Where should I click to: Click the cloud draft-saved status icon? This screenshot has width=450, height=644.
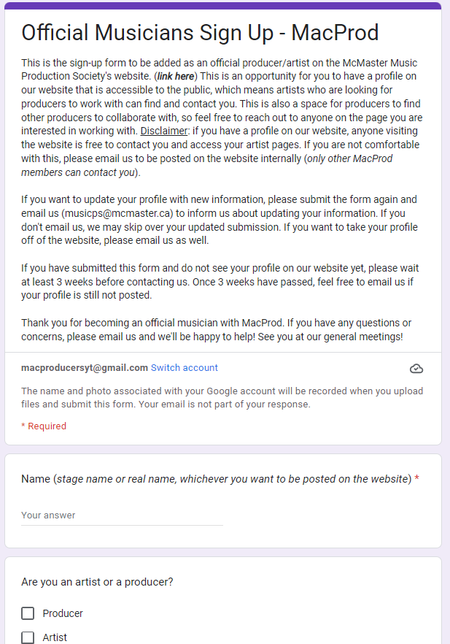416,369
